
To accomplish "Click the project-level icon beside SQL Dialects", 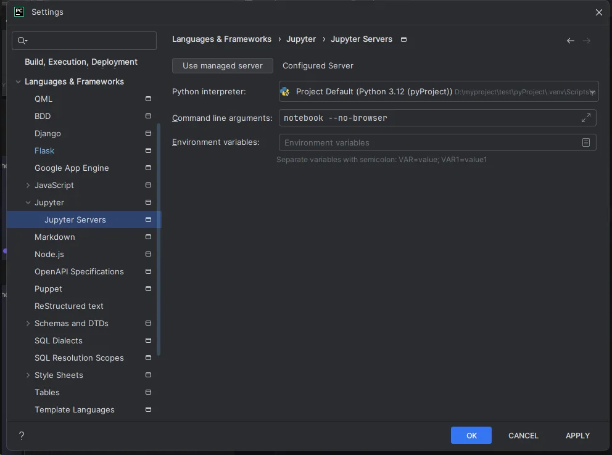I will pyautogui.click(x=148, y=340).
